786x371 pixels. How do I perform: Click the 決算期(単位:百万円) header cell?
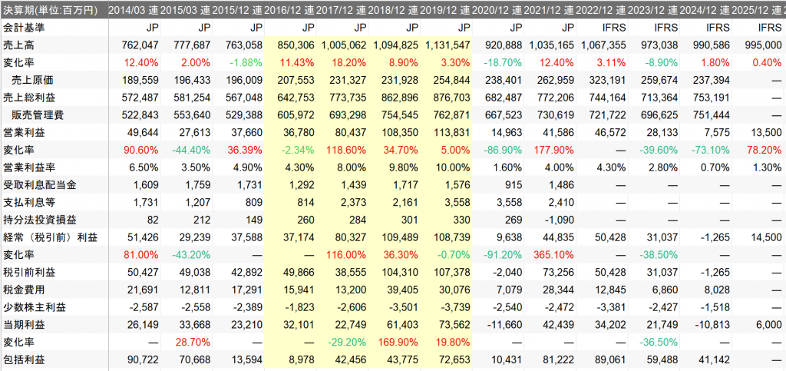[50, 11]
